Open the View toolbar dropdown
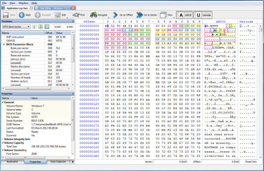 (x=174, y=18)
